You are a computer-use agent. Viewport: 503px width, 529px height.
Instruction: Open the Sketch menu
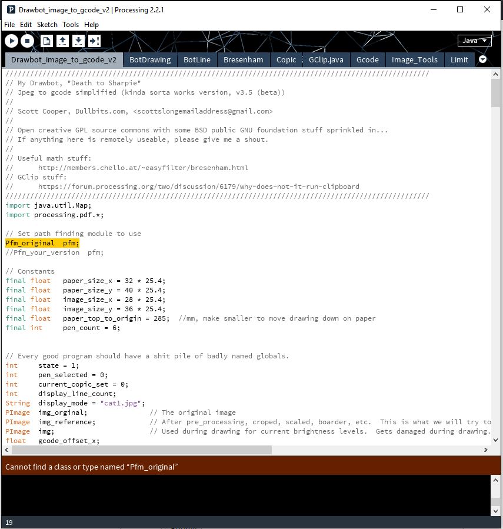pos(47,25)
